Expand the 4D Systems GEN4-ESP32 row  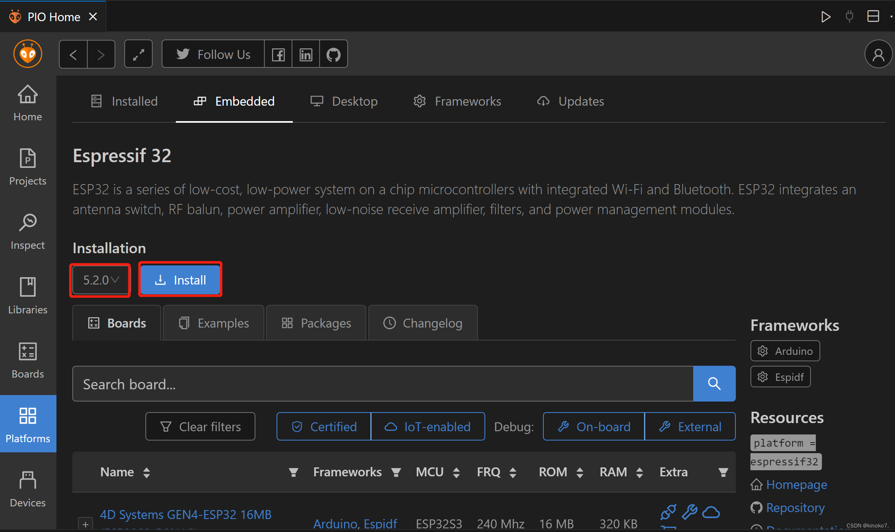click(x=85, y=524)
